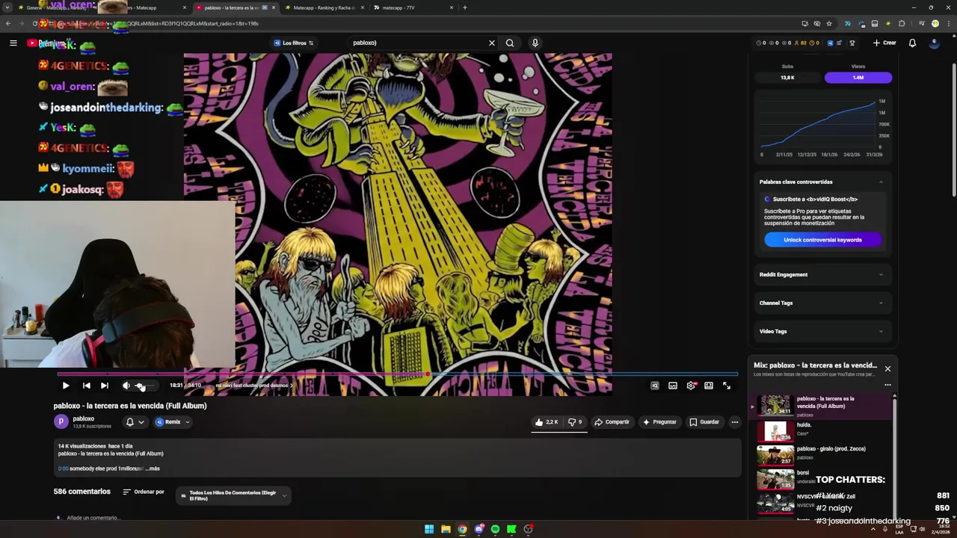Click the Preguntar button
The height and width of the screenshot is (538, 957).
point(659,422)
